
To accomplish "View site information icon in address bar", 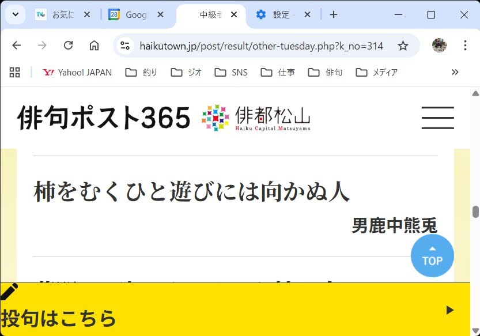I will coord(125,46).
